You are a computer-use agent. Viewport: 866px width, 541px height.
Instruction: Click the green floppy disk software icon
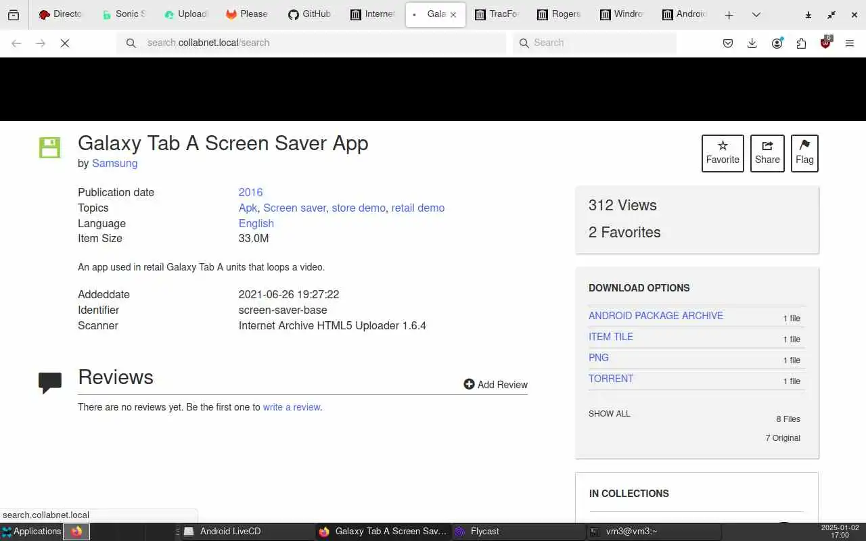click(49, 147)
